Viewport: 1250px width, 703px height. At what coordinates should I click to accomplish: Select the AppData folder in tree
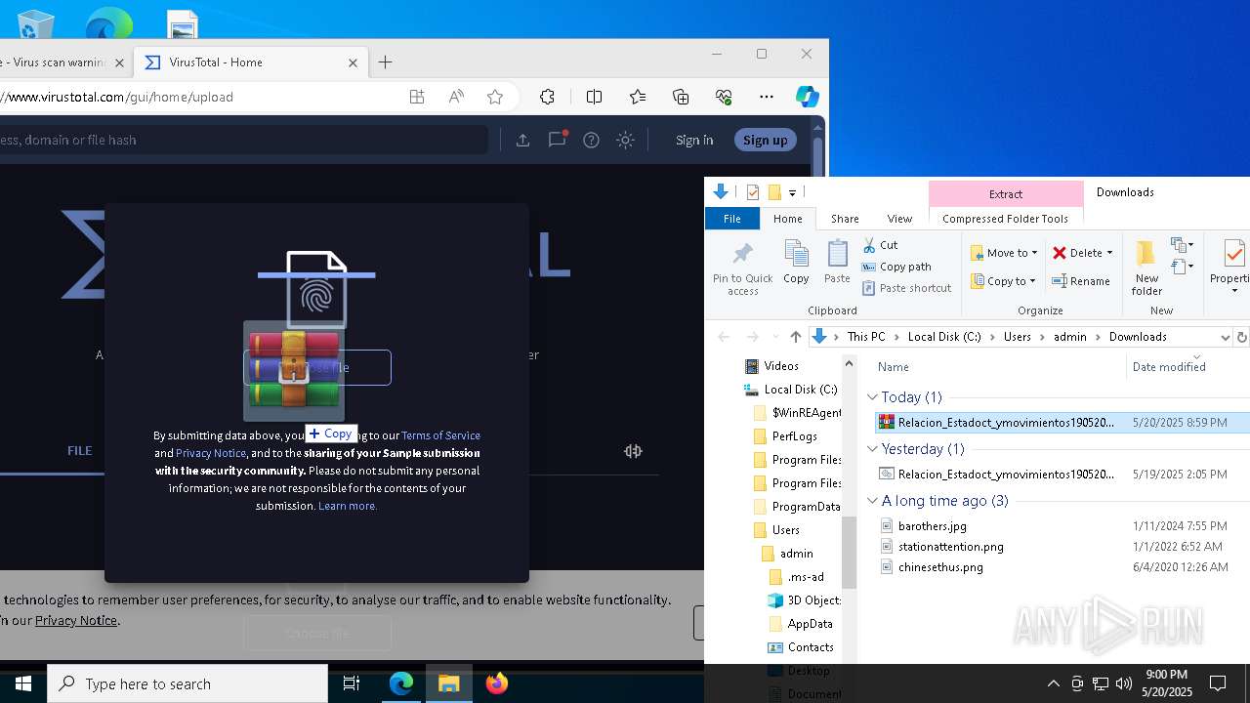810,624
